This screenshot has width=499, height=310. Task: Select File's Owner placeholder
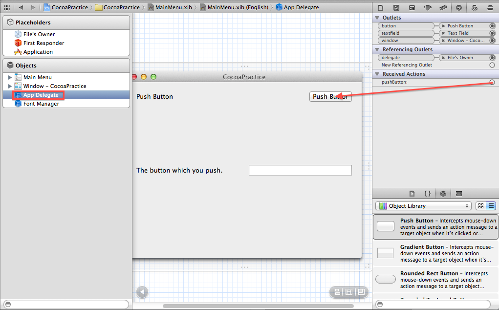pyautogui.click(x=66, y=34)
